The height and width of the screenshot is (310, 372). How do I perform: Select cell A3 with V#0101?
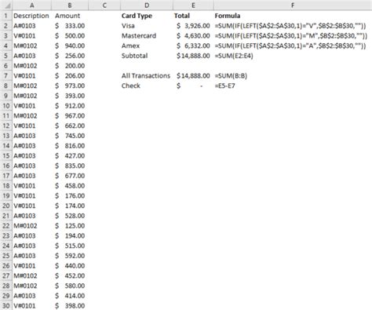pyautogui.click(x=24, y=35)
